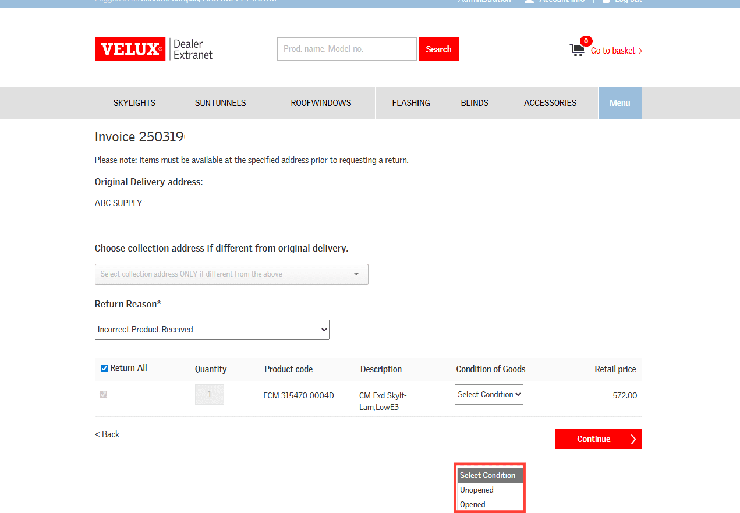Click the VELUX logo

[x=130, y=49]
